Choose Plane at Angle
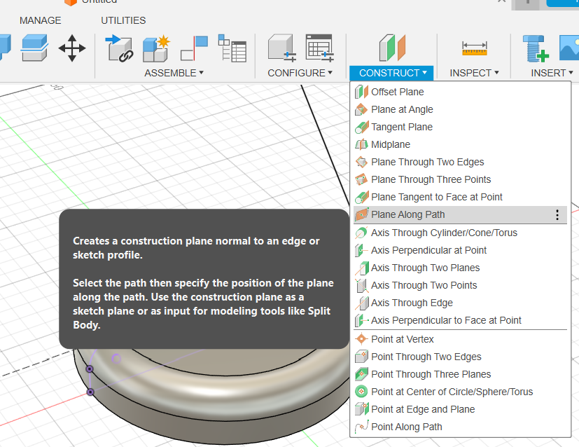The image size is (579, 447). click(x=460, y=109)
